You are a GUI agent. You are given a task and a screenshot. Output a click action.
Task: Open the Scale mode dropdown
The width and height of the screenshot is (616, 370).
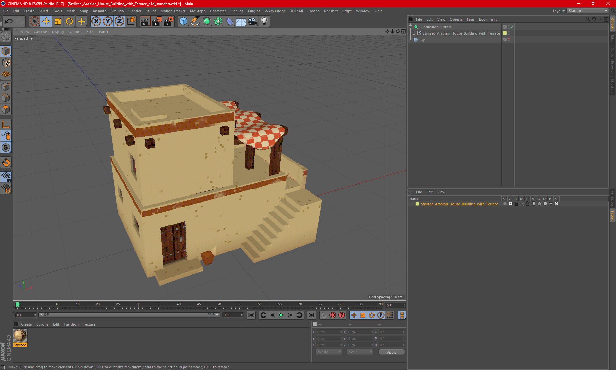[360, 352]
